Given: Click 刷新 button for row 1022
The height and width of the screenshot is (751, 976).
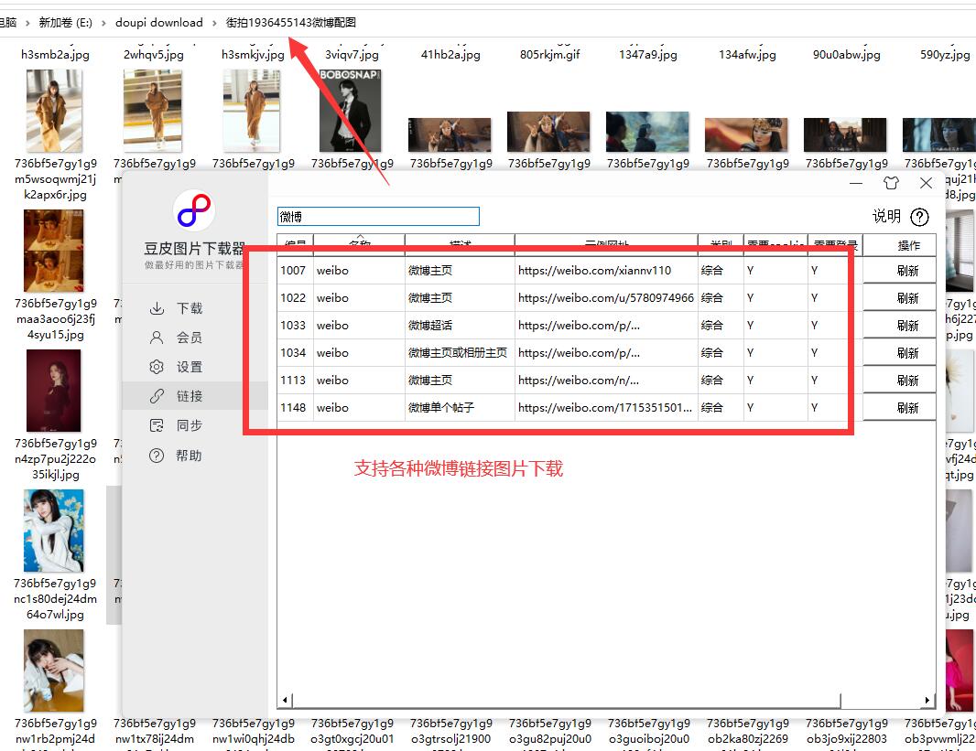Looking at the screenshot, I should 899,298.
